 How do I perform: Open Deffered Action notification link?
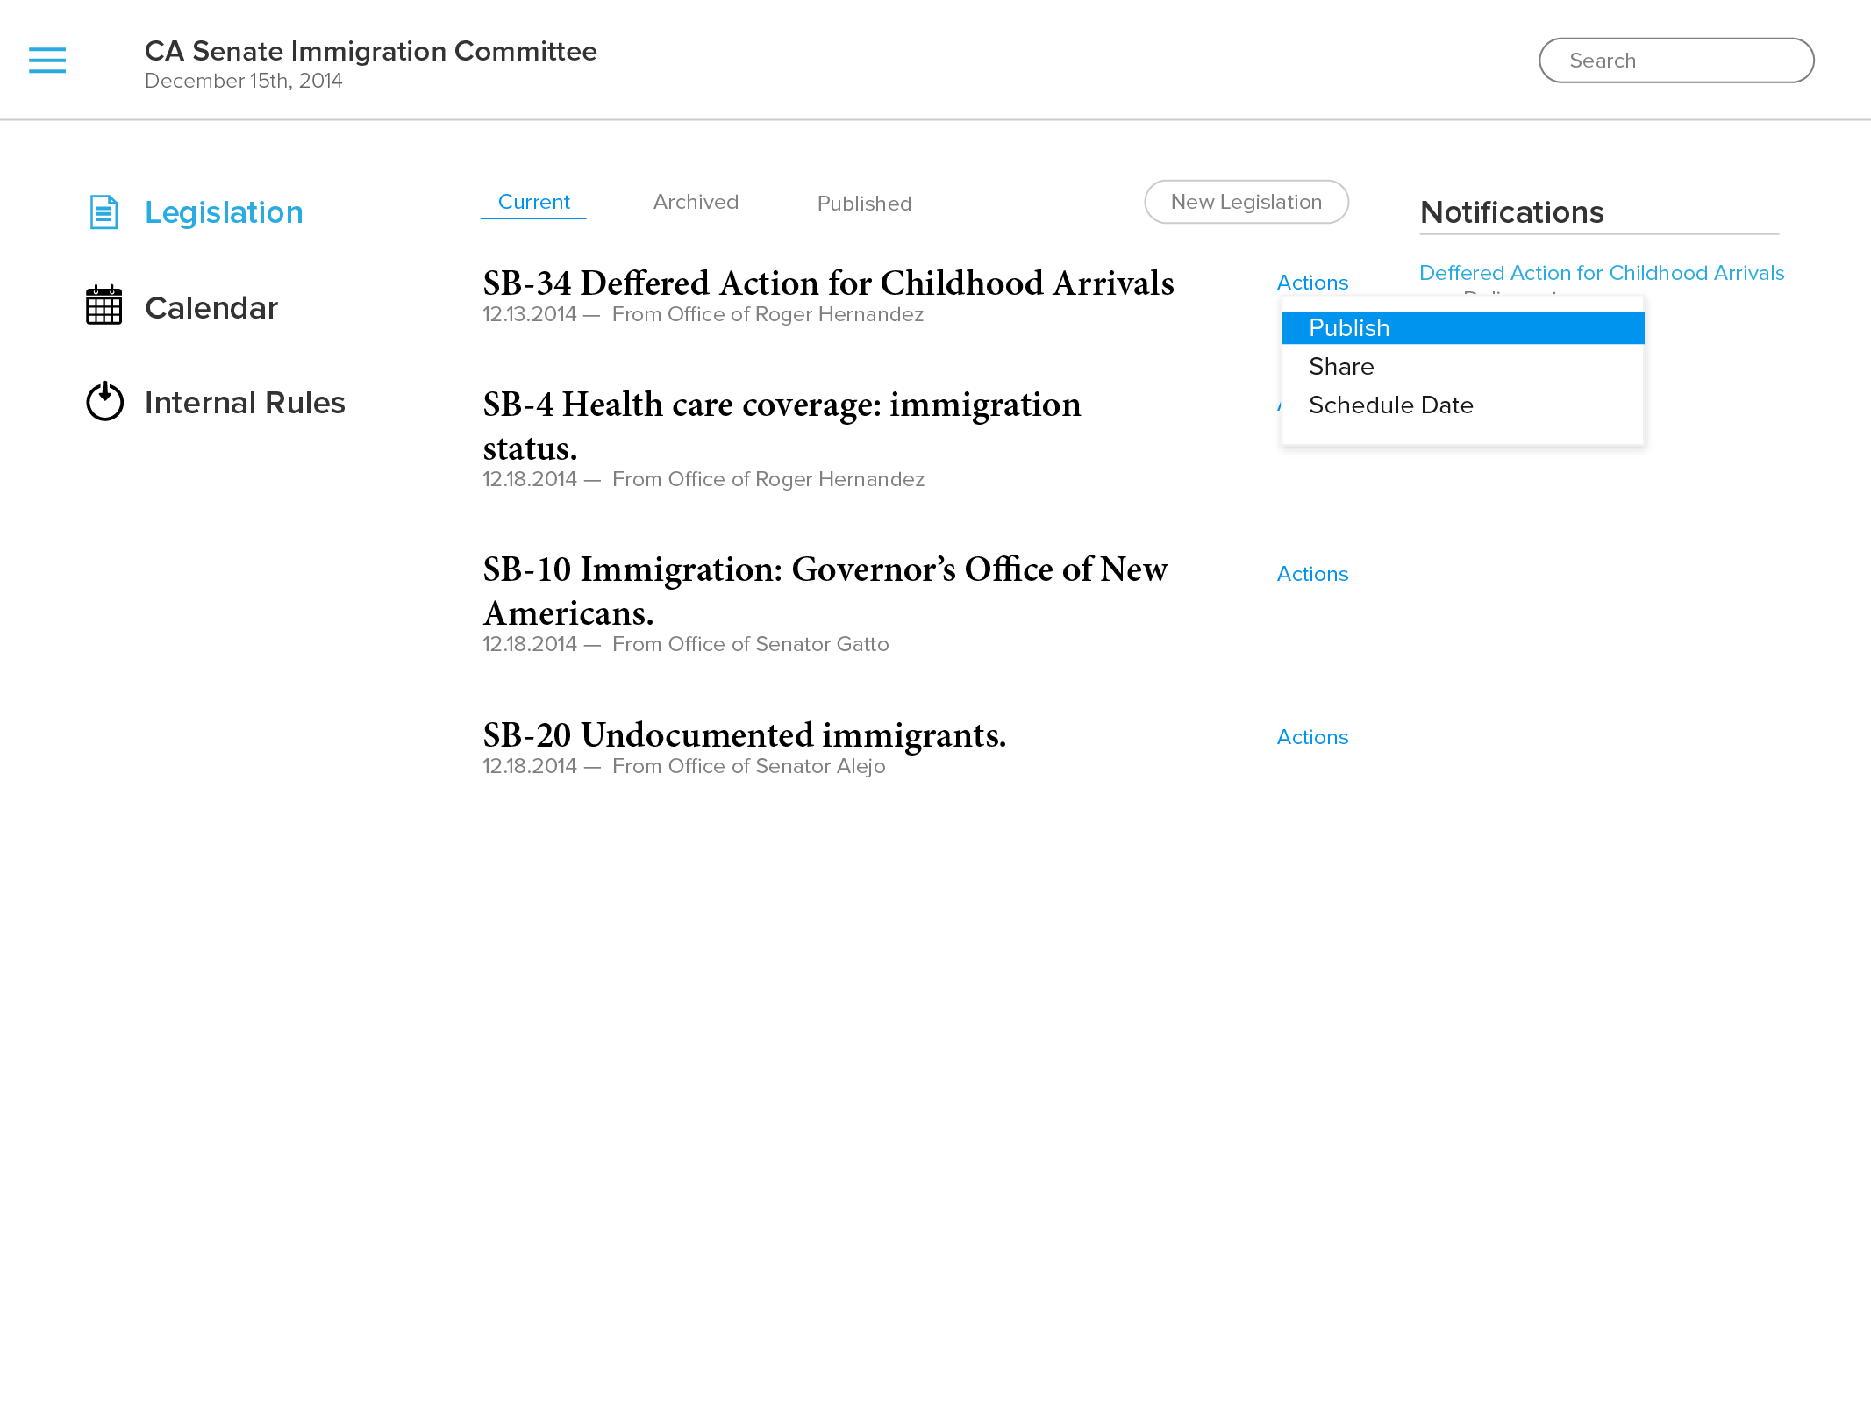tap(1602, 273)
